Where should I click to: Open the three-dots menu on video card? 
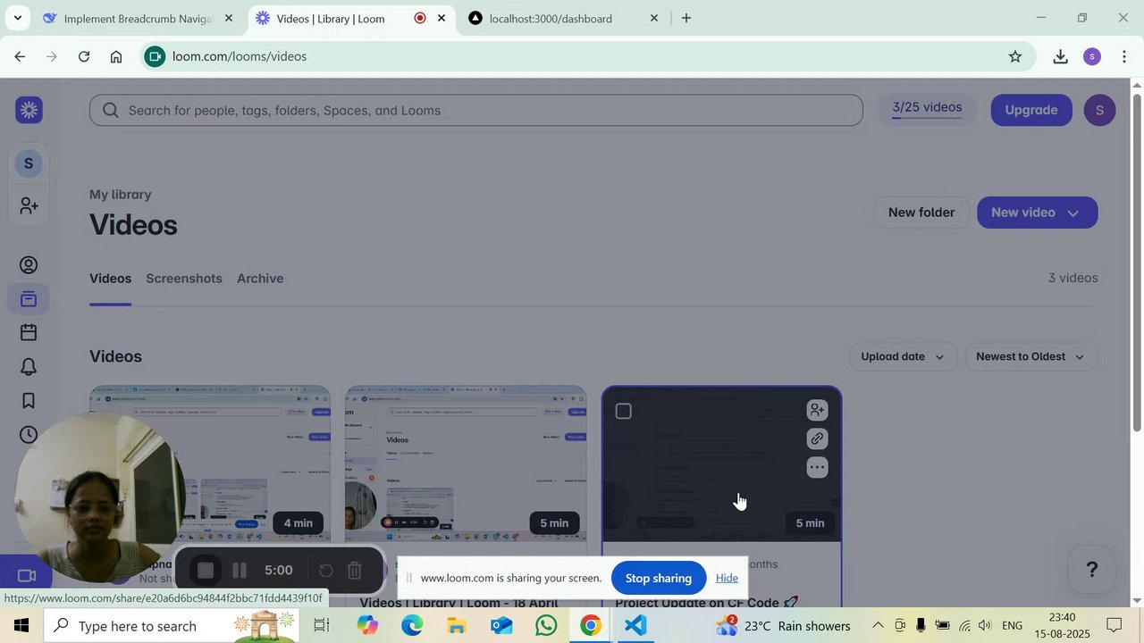click(817, 467)
